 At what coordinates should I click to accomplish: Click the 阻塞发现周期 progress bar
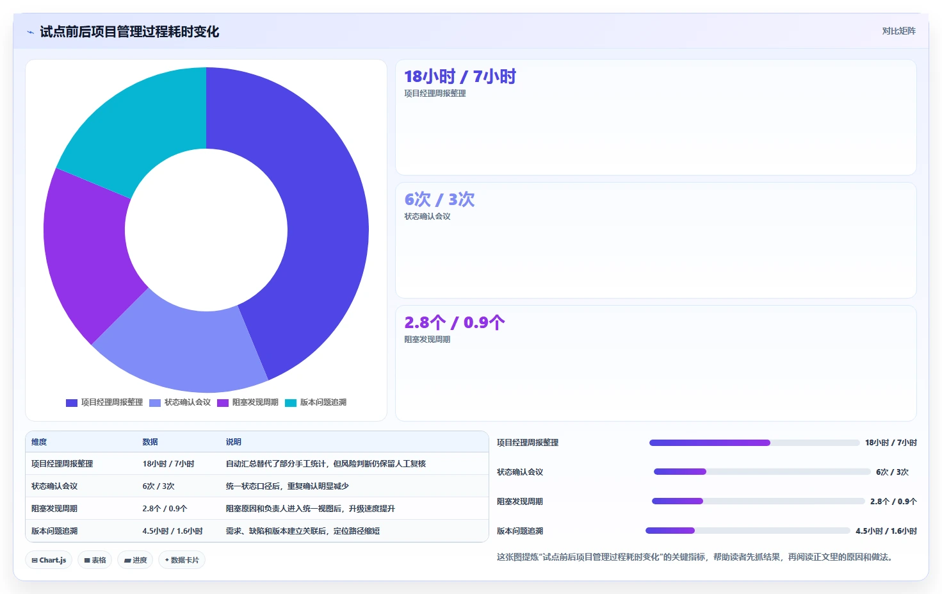click(x=758, y=502)
